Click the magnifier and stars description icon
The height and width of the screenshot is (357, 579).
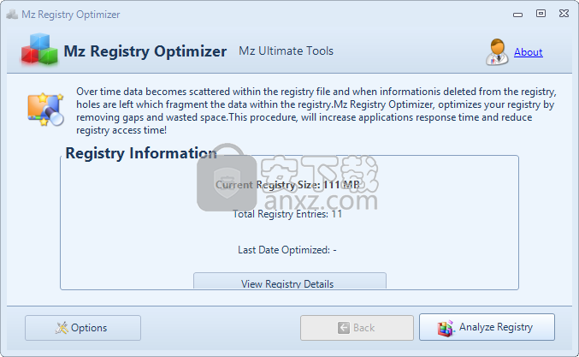click(45, 110)
